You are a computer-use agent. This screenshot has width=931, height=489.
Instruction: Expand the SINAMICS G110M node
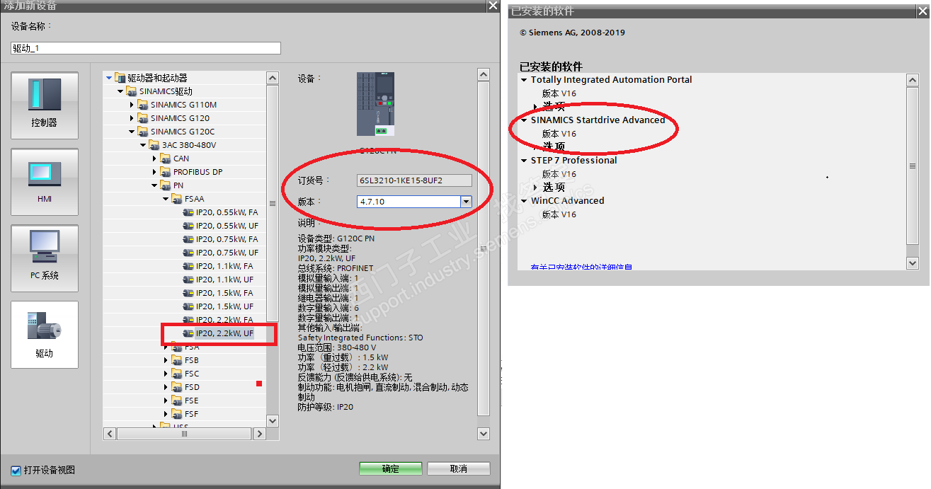132,105
